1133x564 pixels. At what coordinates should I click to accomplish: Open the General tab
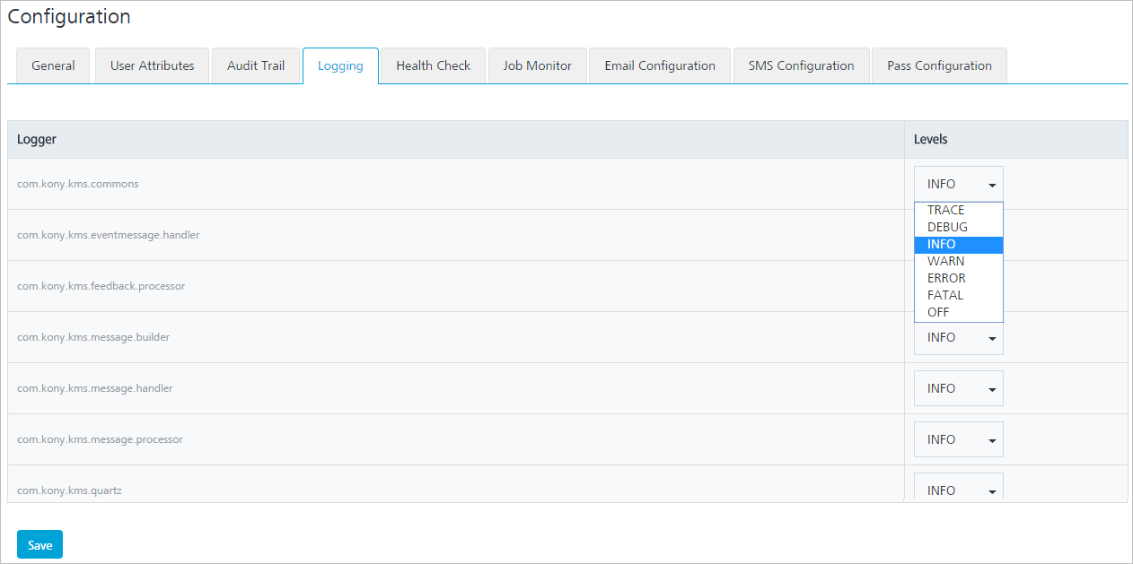tap(53, 65)
